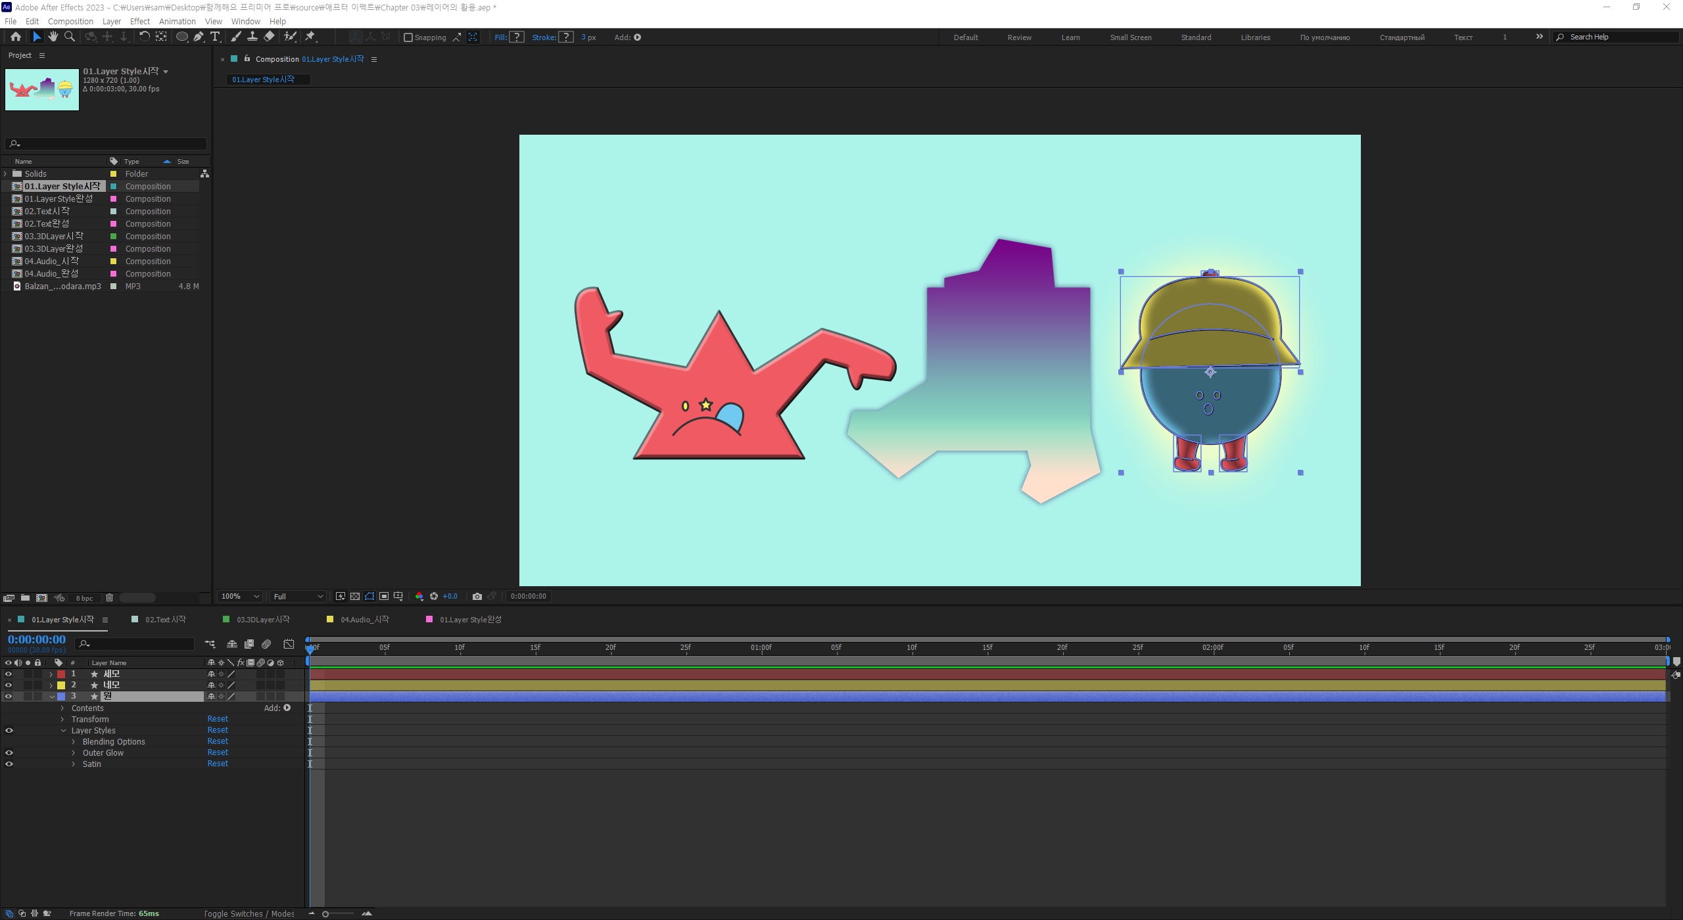Expand the Solids folder in the Project panel

(6, 174)
